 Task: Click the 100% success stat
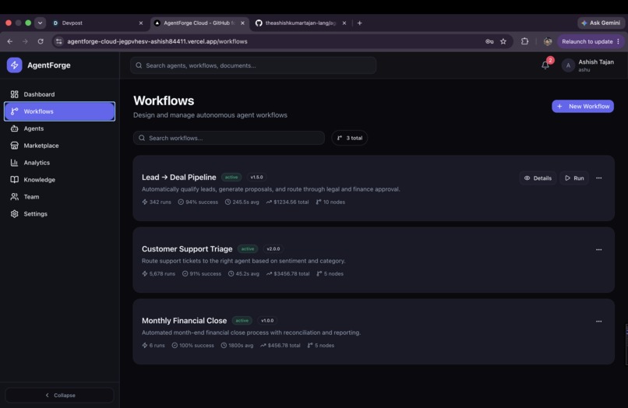192,345
